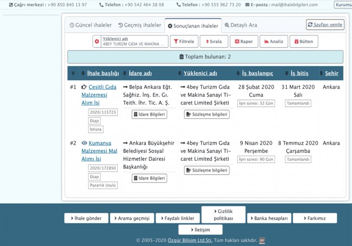Click sort arrows beside İş bitiş
The width and height of the screenshot is (352, 246).
point(287,73)
